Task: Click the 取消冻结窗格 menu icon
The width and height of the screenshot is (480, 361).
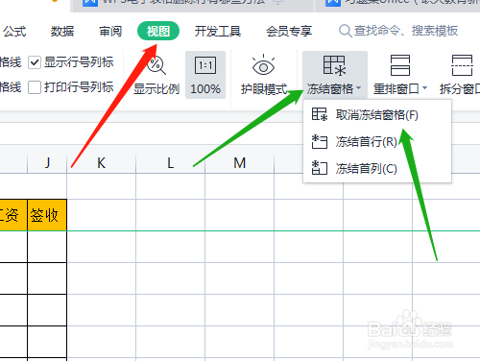Action: (320, 114)
